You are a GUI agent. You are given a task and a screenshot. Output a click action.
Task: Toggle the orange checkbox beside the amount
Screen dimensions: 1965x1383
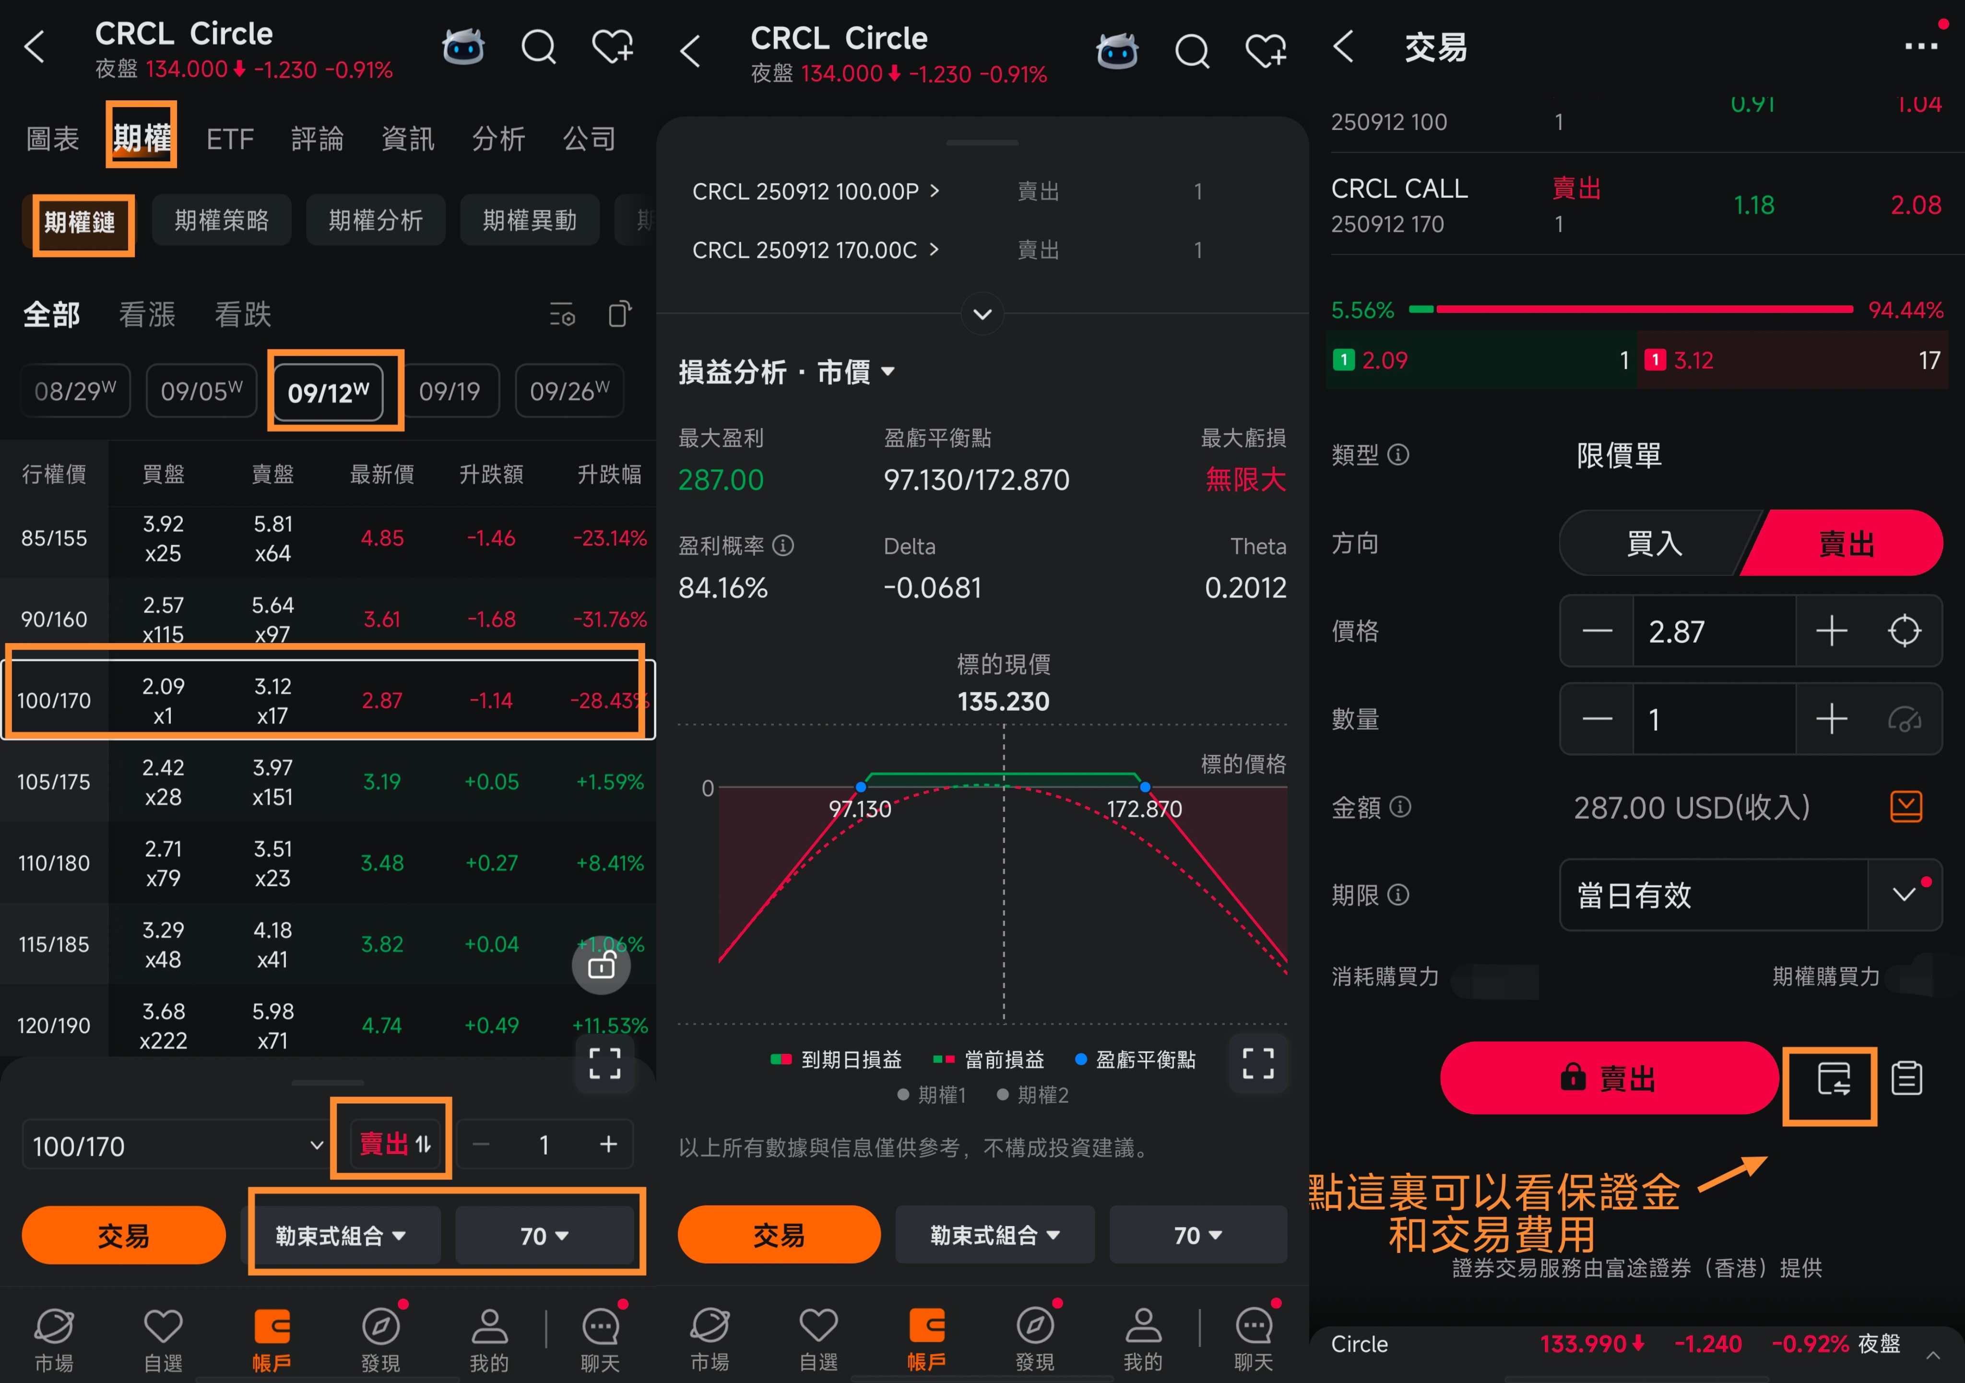coord(1906,807)
